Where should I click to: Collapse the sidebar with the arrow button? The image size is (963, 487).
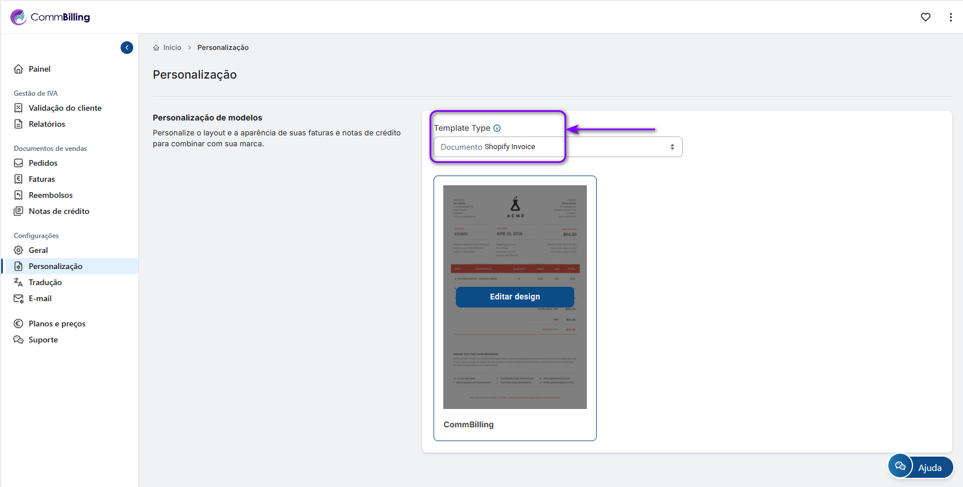pos(127,48)
